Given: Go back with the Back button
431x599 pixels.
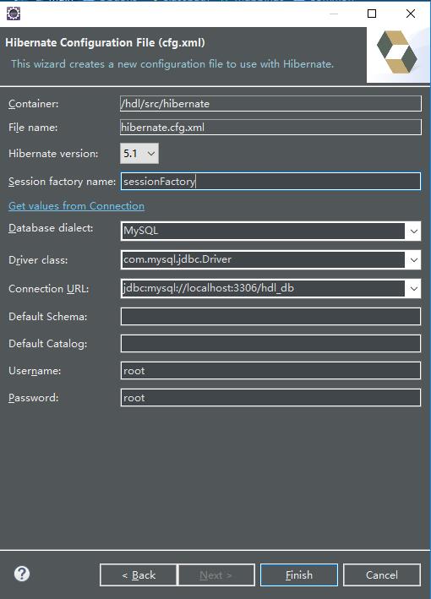Looking at the screenshot, I should (139, 574).
